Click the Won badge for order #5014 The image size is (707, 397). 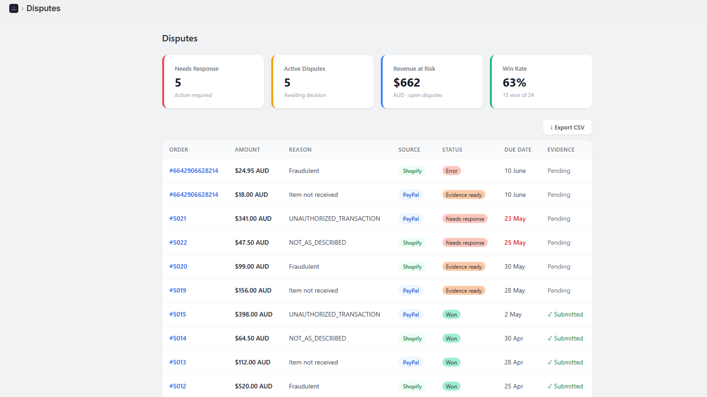[451, 338]
